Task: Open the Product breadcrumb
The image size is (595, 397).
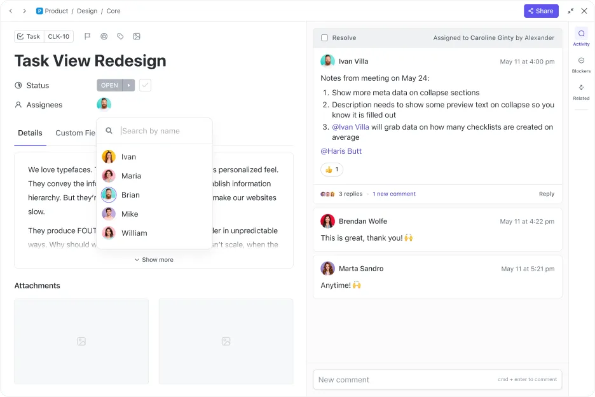Action: (57, 11)
